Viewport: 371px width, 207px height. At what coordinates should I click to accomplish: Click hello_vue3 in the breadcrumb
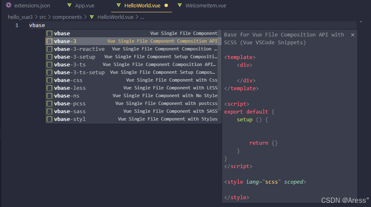coord(20,17)
